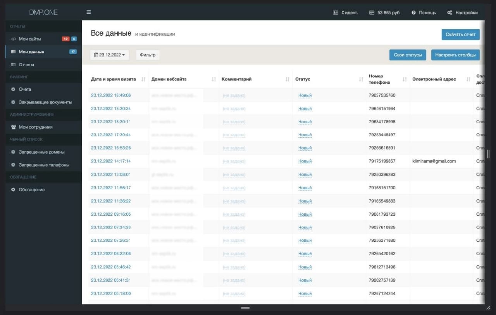Open Помощь via the question mark icon

point(414,13)
